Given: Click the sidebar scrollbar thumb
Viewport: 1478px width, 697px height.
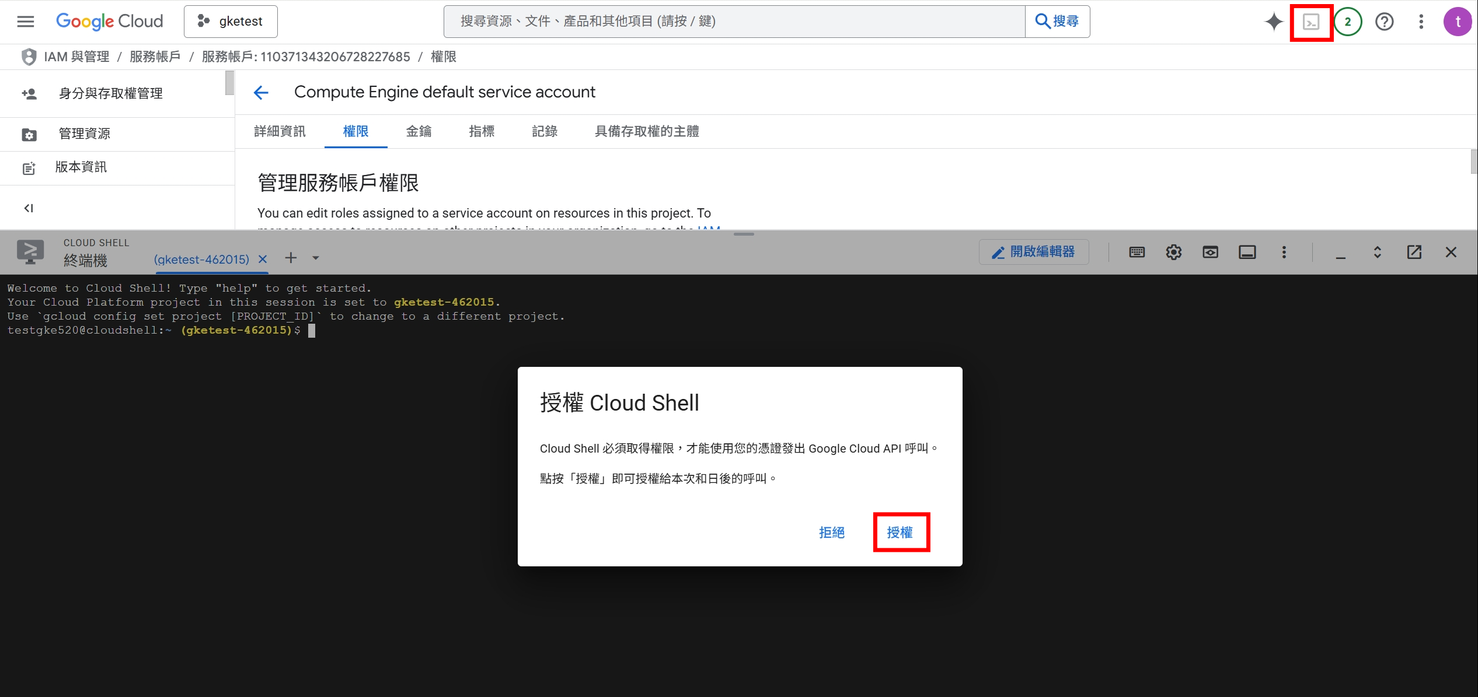Looking at the screenshot, I should tap(229, 83).
